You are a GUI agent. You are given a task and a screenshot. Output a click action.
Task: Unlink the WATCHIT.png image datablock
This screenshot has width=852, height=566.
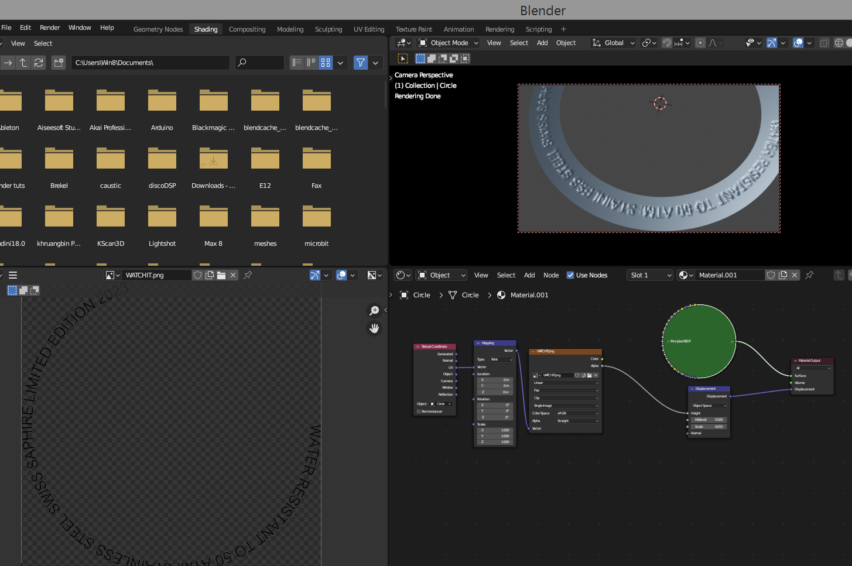point(233,275)
